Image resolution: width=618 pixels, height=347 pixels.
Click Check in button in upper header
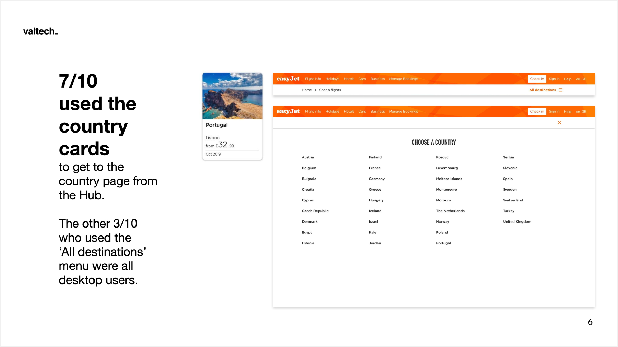(x=537, y=79)
